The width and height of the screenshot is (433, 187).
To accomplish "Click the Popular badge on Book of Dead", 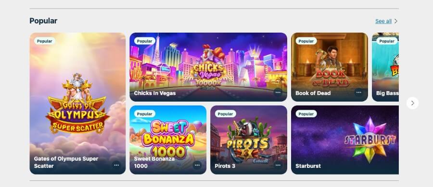I will (x=306, y=41).
